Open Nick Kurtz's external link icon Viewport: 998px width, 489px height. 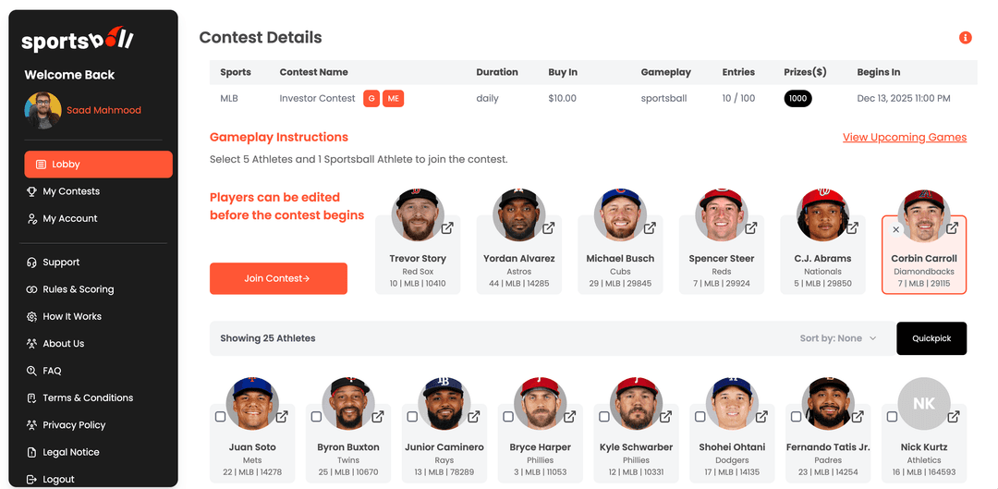[x=952, y=417]
